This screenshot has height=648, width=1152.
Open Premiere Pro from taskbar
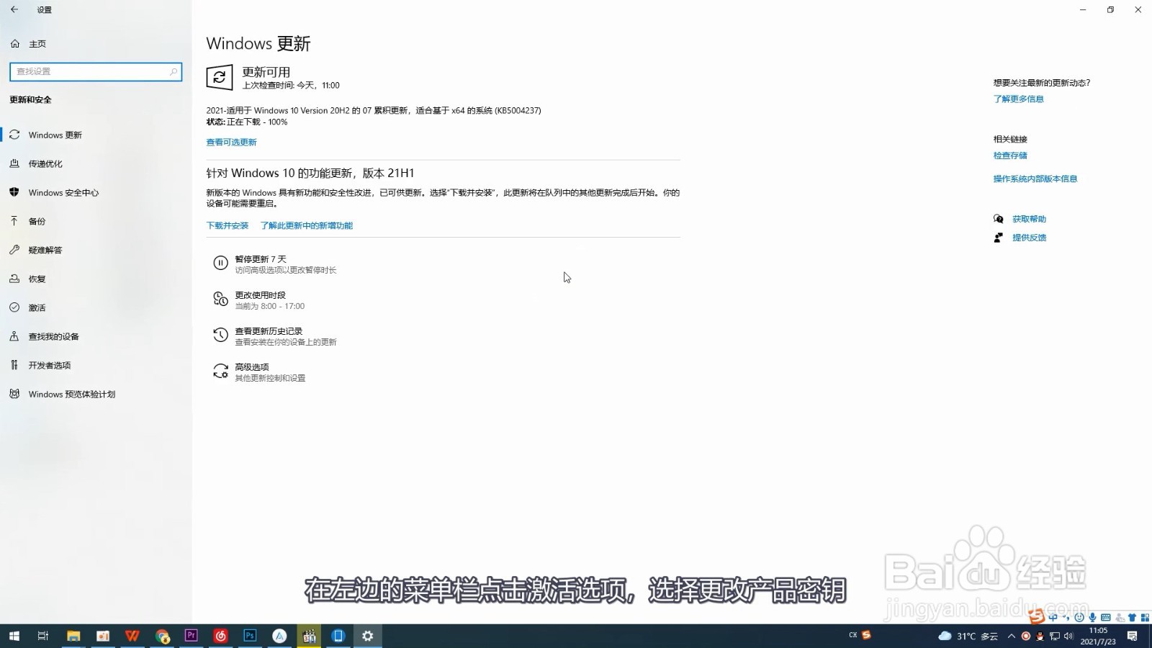pyautogui.click(x=191, y=636)
